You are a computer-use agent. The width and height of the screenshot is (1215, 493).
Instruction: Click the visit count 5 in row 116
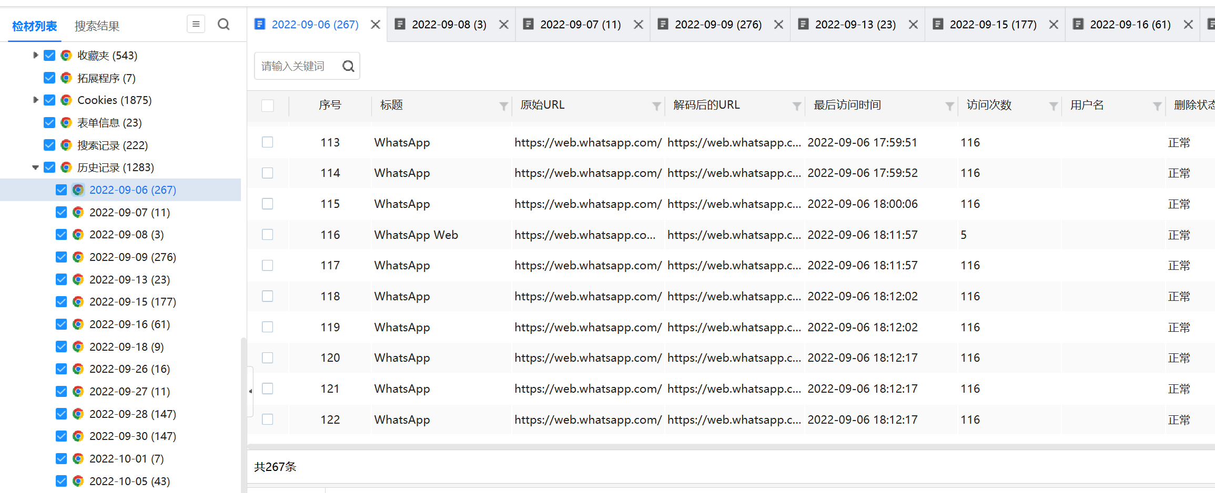[964, 235]
